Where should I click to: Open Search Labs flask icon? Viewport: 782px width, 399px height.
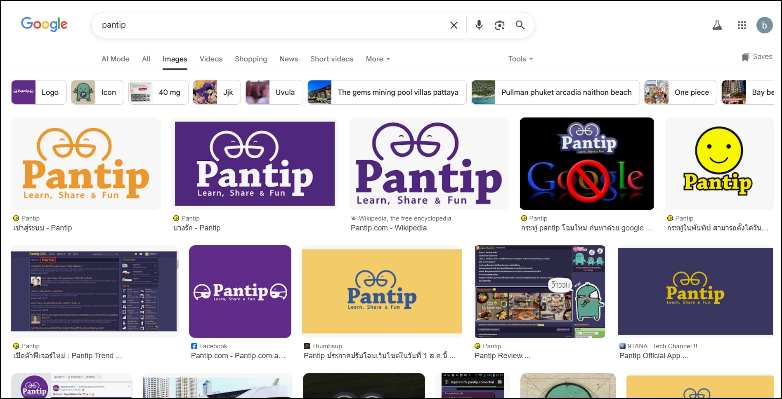tap(717, 26)
